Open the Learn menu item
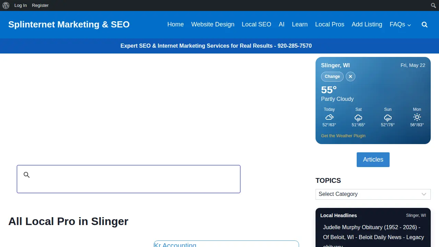The image size is (439, 247). point(300,24)
